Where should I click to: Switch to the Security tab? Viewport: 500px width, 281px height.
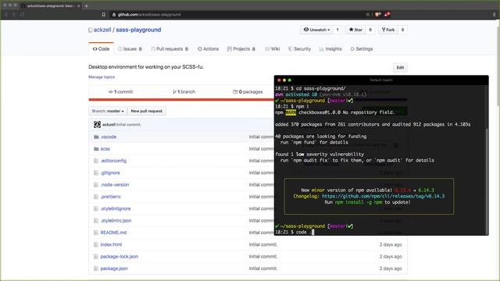point(299,48)
